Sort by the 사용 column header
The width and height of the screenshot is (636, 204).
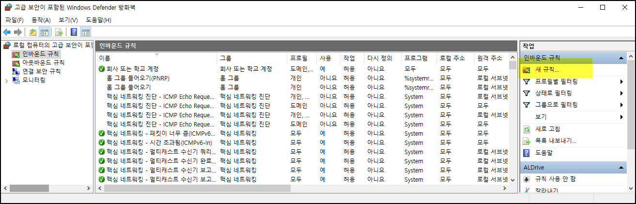click(329, 58)
